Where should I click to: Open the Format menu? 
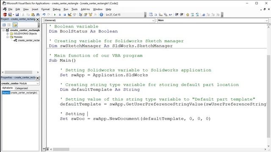tap(45, 9)
